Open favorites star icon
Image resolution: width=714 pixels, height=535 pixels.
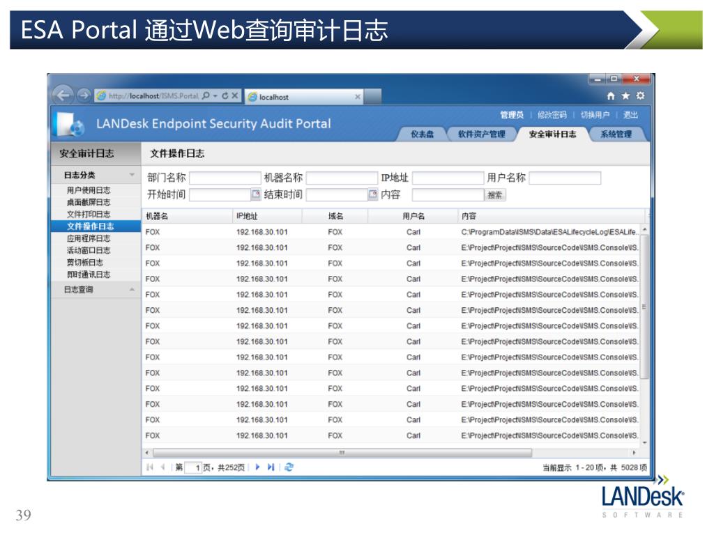(625, 95)
